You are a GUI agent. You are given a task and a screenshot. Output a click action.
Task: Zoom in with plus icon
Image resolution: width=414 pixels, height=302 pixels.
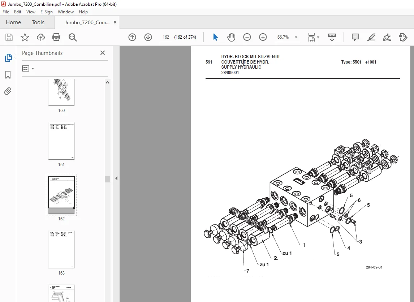pyautogui.click(x=263, y=37)
